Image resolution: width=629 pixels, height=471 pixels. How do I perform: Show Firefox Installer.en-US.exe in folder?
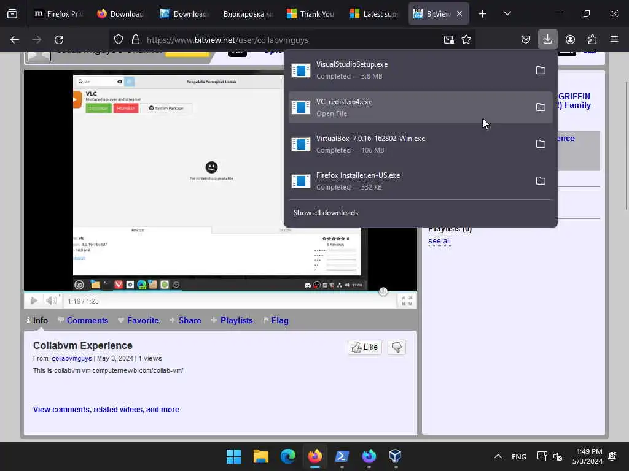click(541, 181)
